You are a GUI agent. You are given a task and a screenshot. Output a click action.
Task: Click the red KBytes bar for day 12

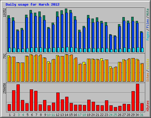pyautogui.click(x=58, y=102)
